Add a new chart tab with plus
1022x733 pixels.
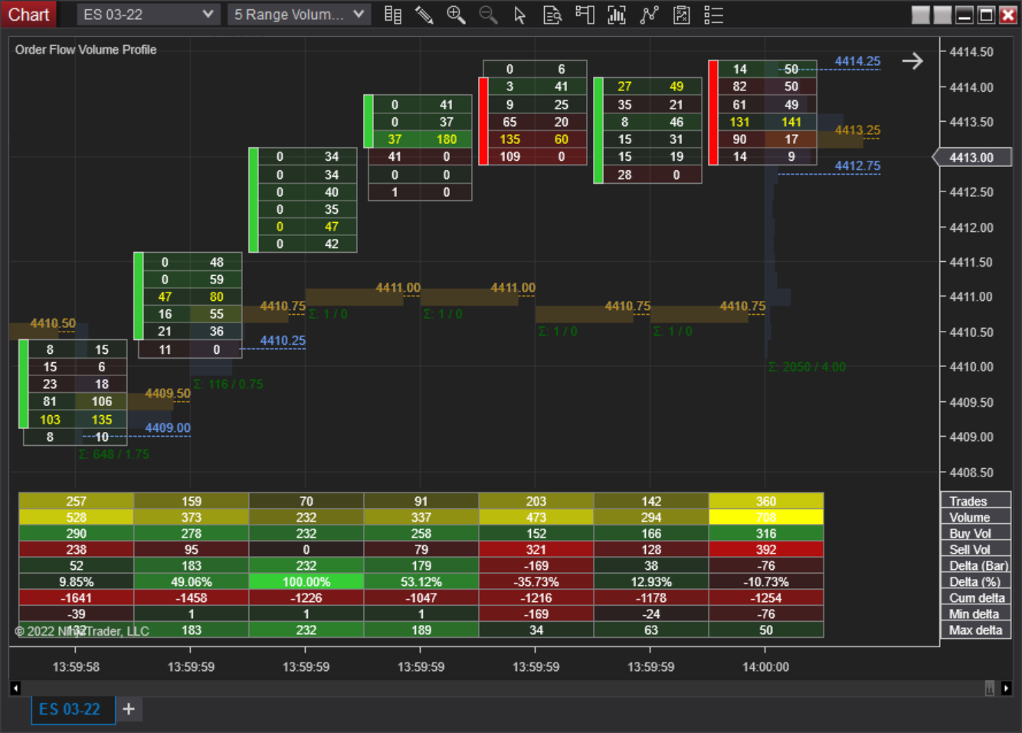(129, 708)
